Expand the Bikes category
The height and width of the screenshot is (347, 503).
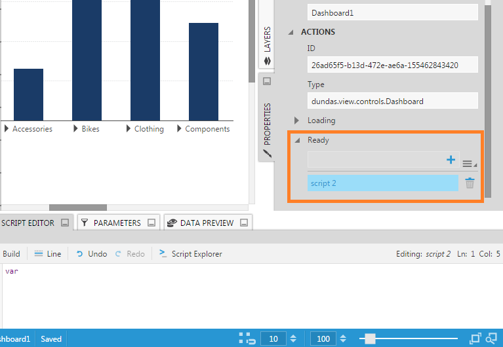click(75, 128)
